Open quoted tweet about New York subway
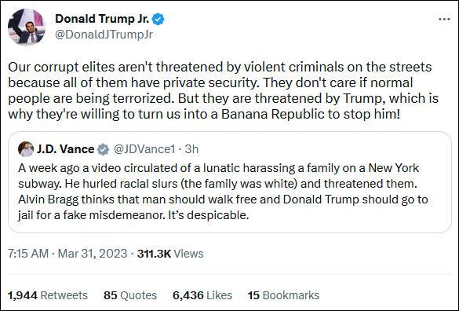Screen dimensions: 459x311 [x=230, y=182]
